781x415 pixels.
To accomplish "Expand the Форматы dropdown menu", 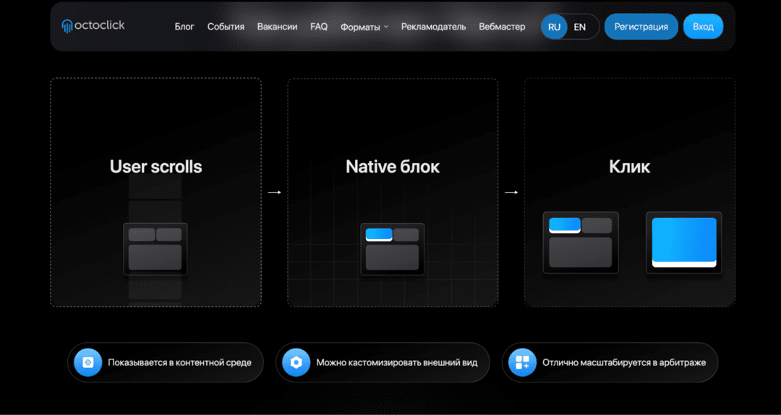I will click(364, 27).
